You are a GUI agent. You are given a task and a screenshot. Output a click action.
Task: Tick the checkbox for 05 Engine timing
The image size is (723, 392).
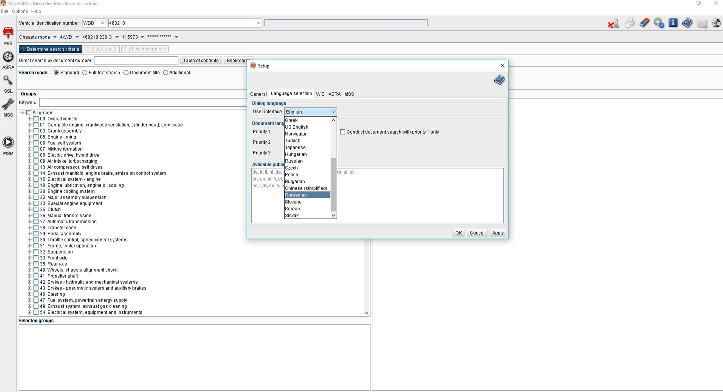[x=36, y=137]
